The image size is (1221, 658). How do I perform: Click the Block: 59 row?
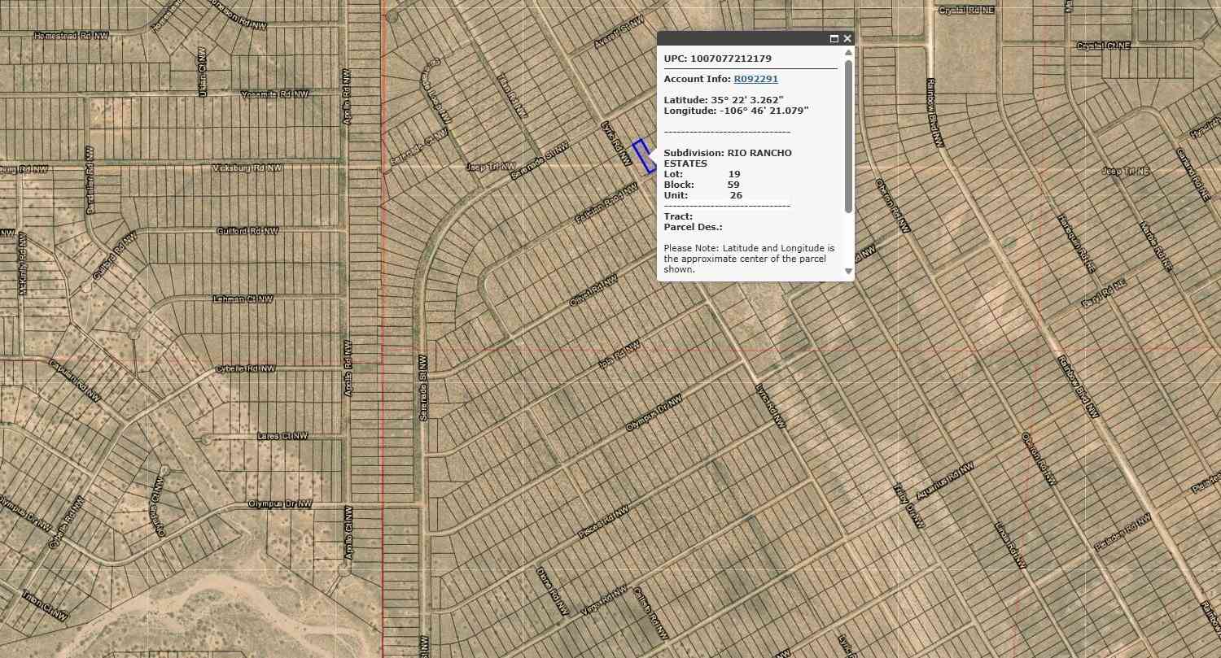click(x=701, y=185)
